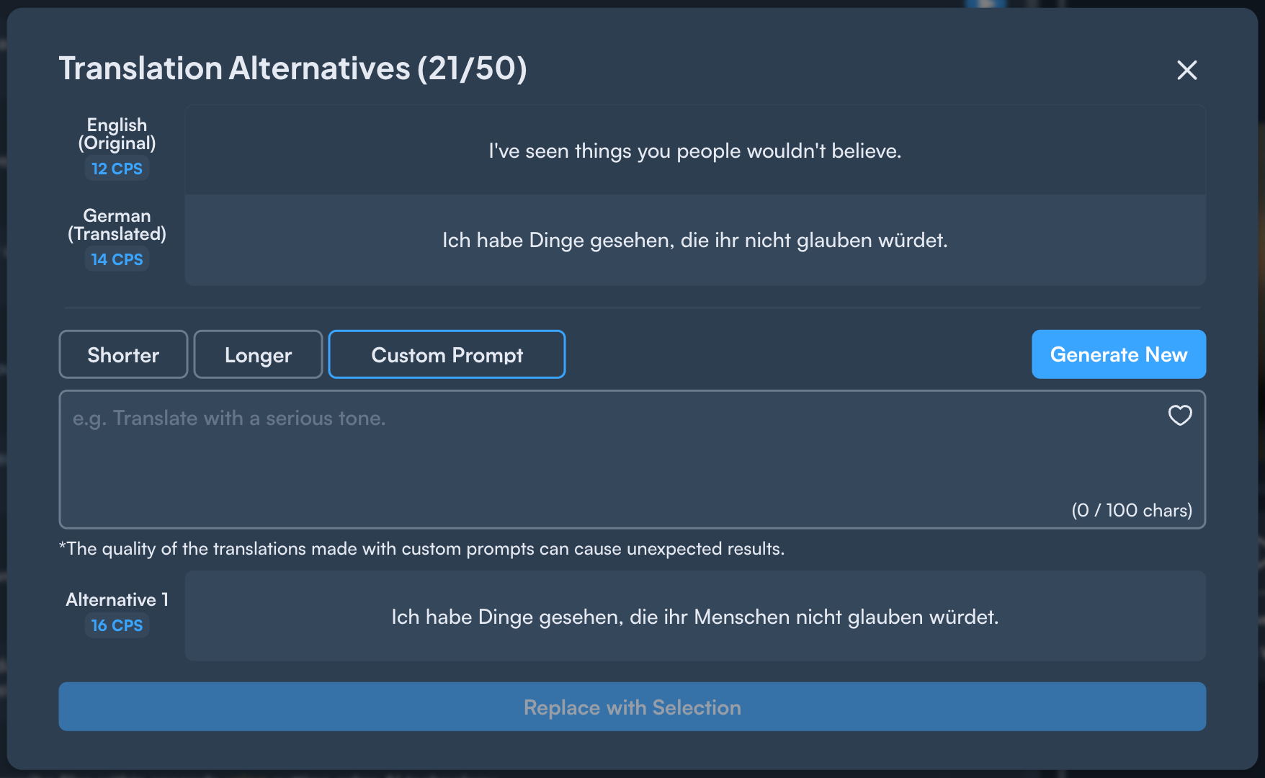Click the 0 / 100 chars counter
The width and height of the screenshot is (1265, 778).
click(x=1131, y=510)
